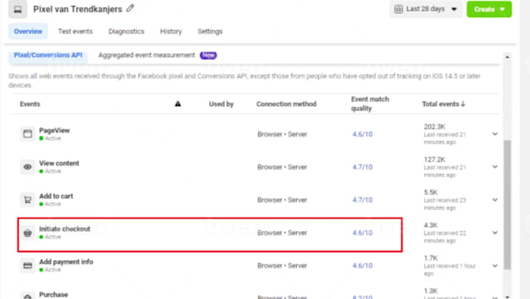The image size is (530, 299).
Task: Click the Event match quality header
Action: 370,104
